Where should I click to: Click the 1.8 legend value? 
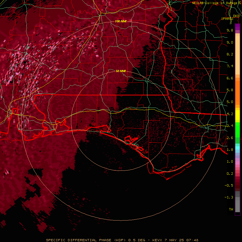click(230, 150)
